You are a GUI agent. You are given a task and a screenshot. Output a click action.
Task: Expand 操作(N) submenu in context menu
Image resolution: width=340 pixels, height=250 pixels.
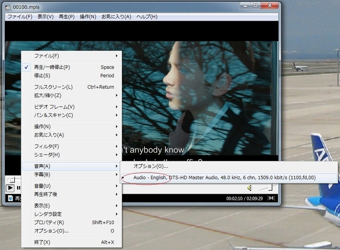[x=71, y=127]
